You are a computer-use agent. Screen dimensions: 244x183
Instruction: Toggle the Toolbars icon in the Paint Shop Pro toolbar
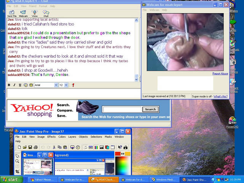point(112,147)
